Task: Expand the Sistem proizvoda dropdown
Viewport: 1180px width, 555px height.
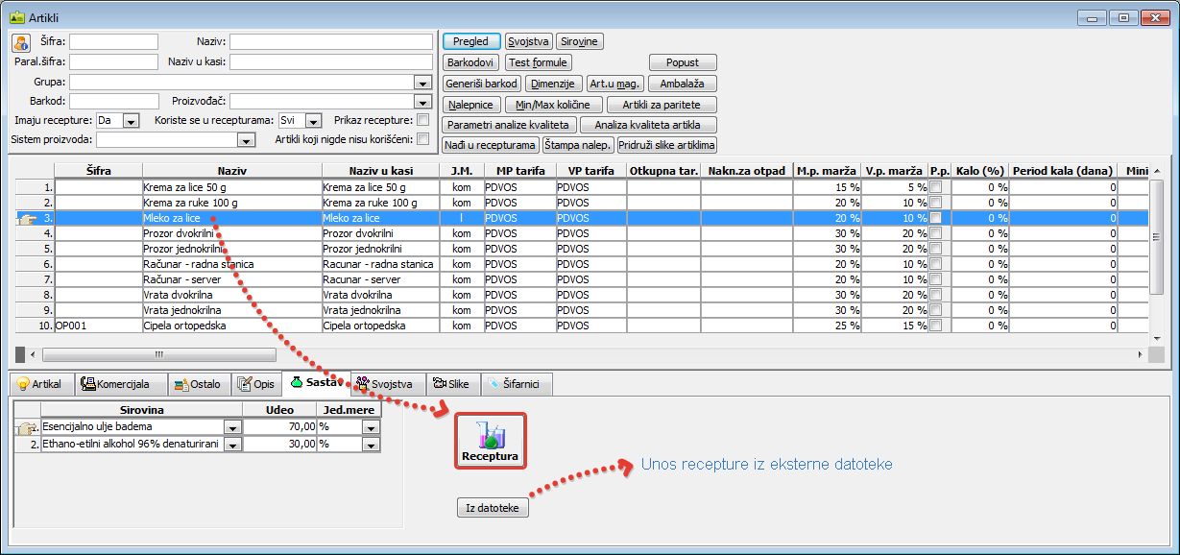Action: (246, 140)
